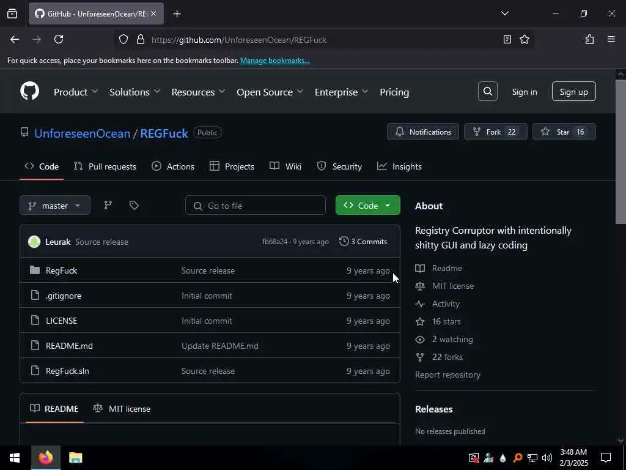This screenshot has height=470, width=626.
Task: Click Leurak's avatar in commit row
Action: pyautogui.click(x=34, y=242)
